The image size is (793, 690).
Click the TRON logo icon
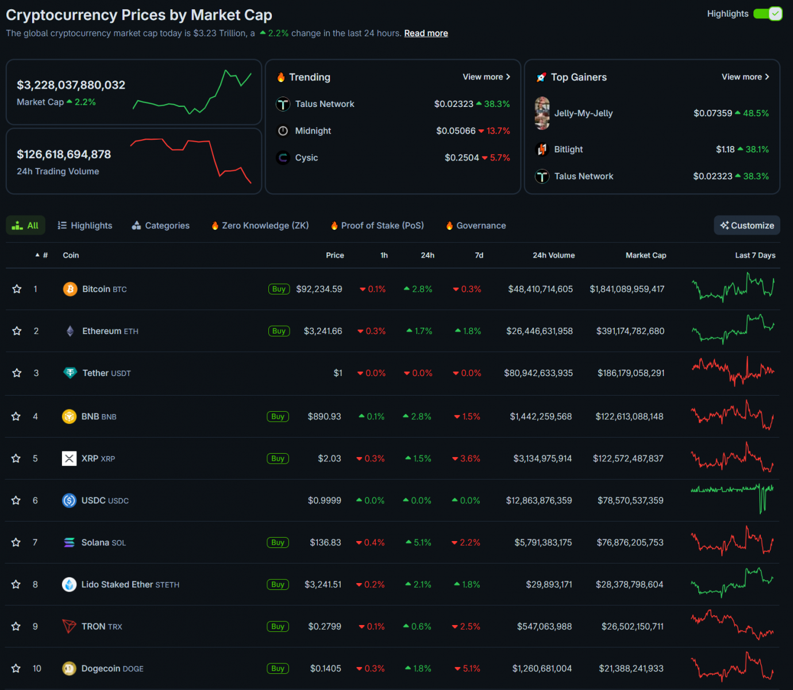point(70,627)
